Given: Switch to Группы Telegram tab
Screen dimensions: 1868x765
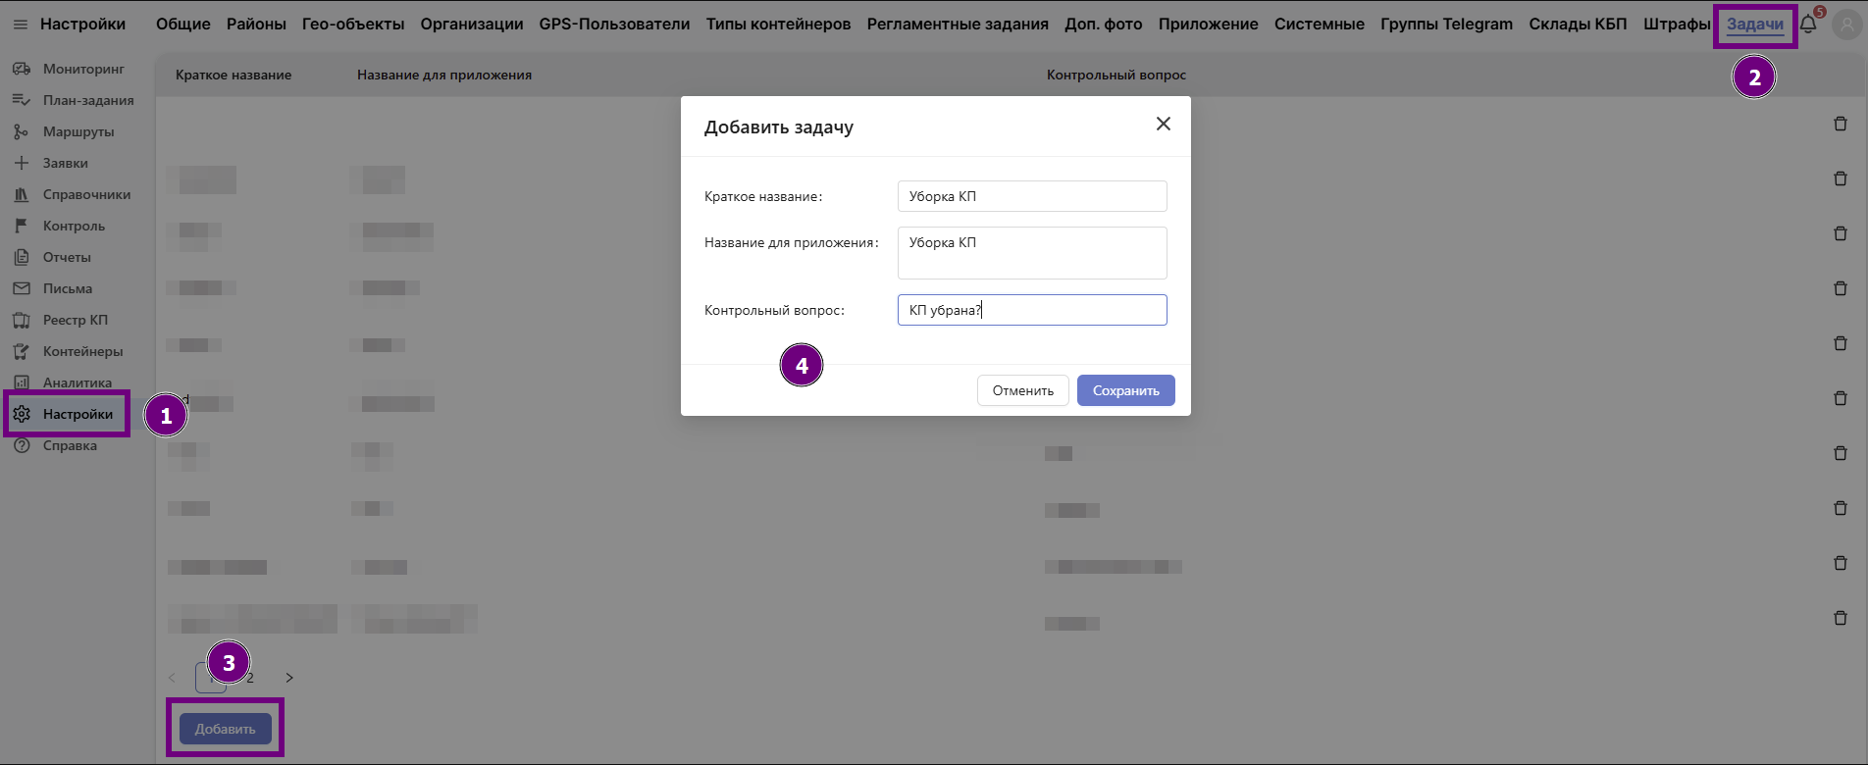Looking at the screenshot, I should pyautogui.click(x=1445, y=25).
